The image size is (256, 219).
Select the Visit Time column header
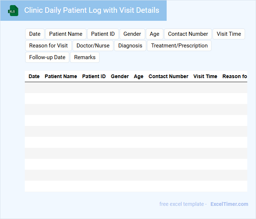tap(205, 76)
